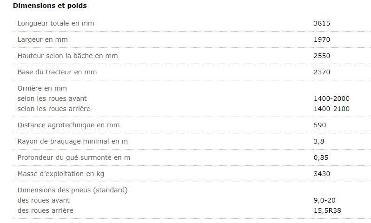Viewport: 371px width, 223px height.
Task: Select the operating mass value 3430
Action: tap(322, 174)
